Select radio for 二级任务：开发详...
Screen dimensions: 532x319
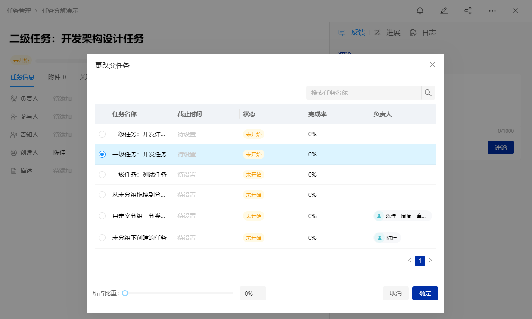(x=102, y=134)
